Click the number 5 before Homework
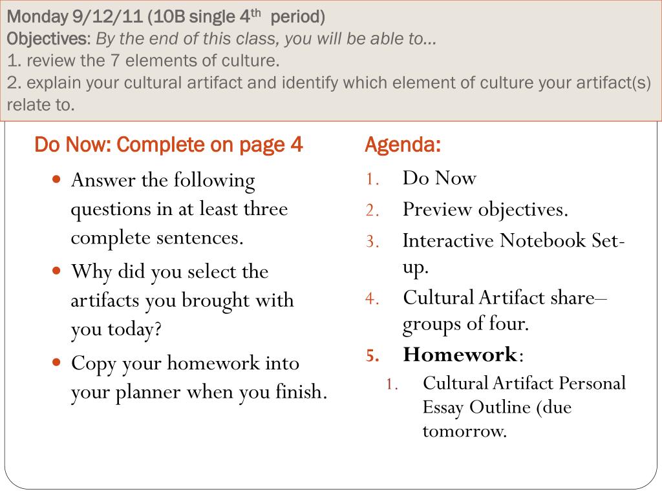This screenshot has height=496, width=662. 372,356
